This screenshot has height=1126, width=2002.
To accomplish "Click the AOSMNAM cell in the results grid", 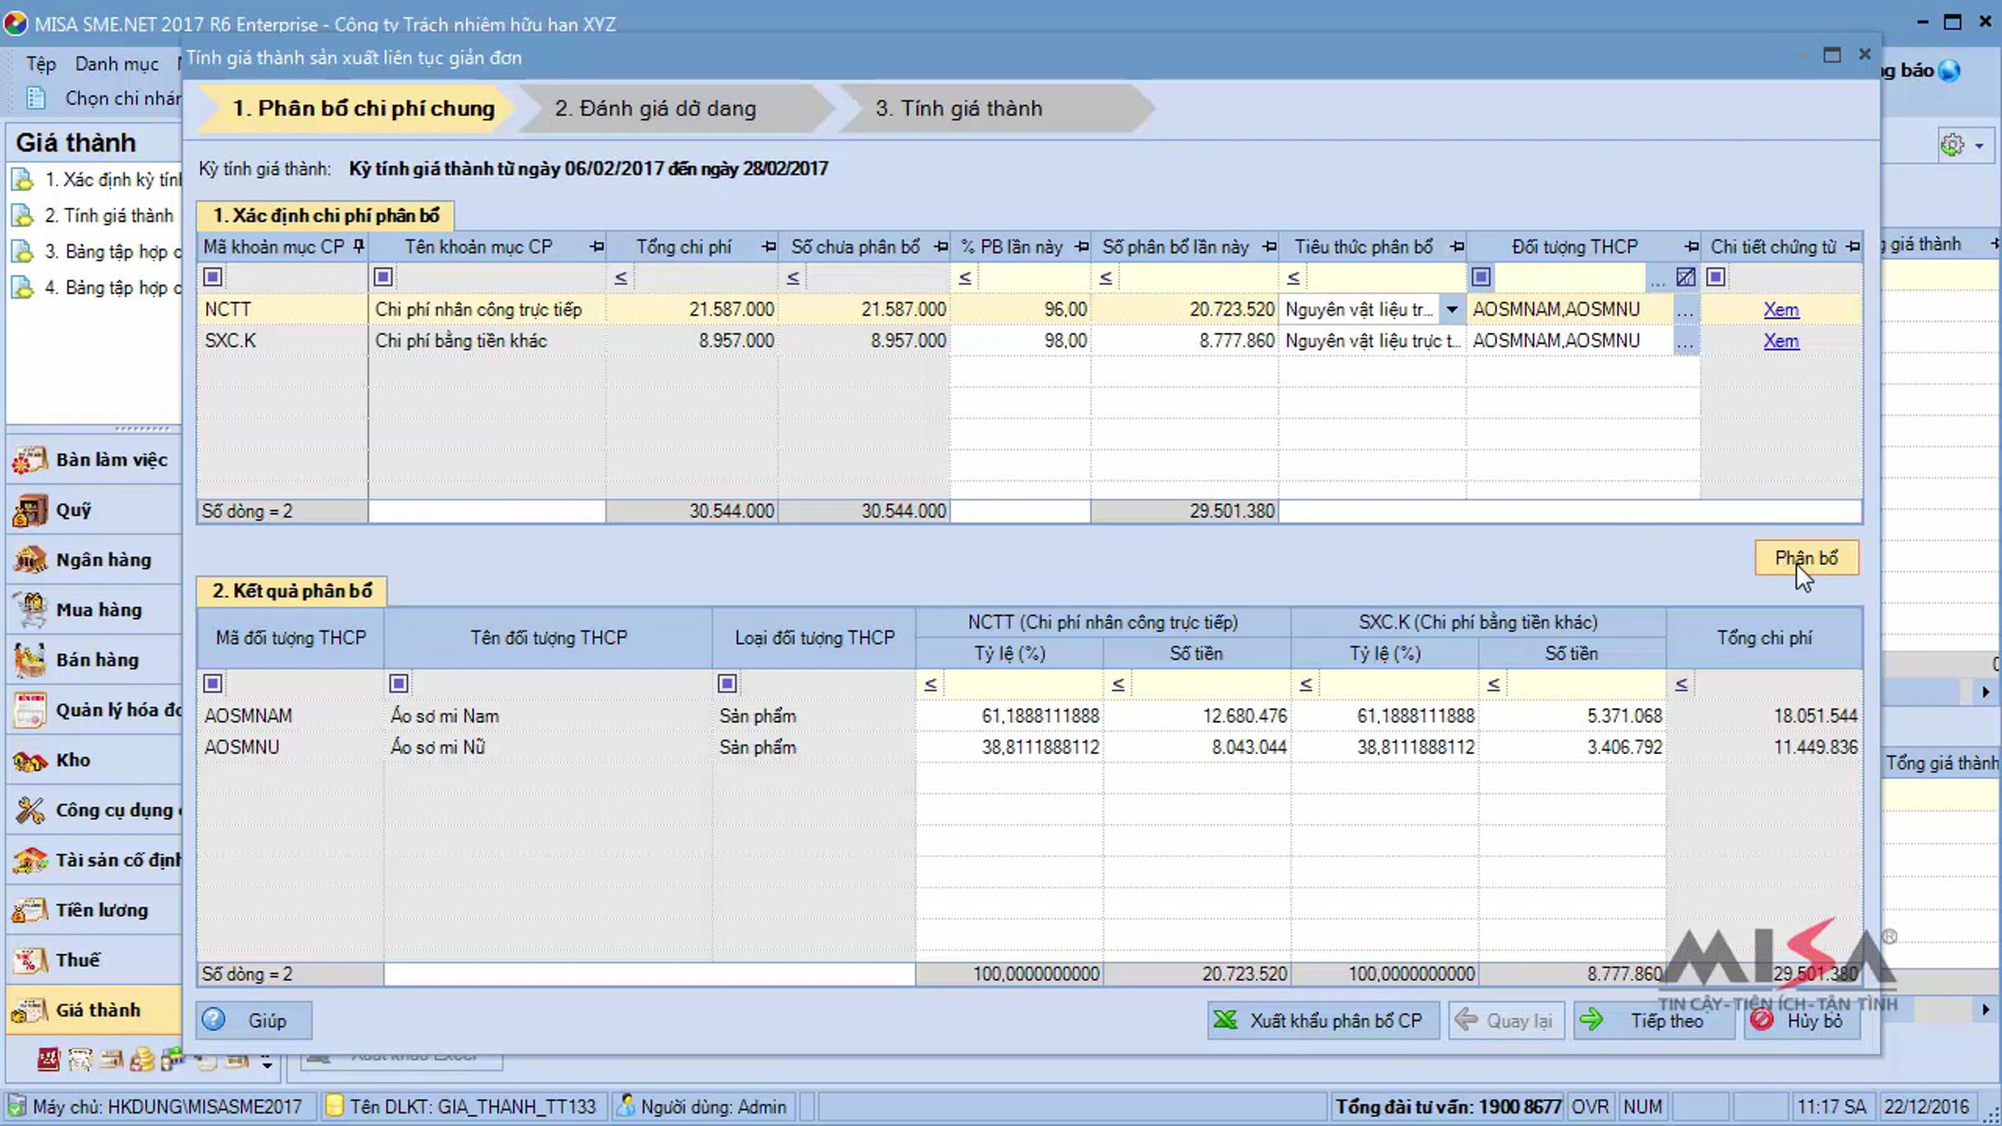I will click(290, 716).
